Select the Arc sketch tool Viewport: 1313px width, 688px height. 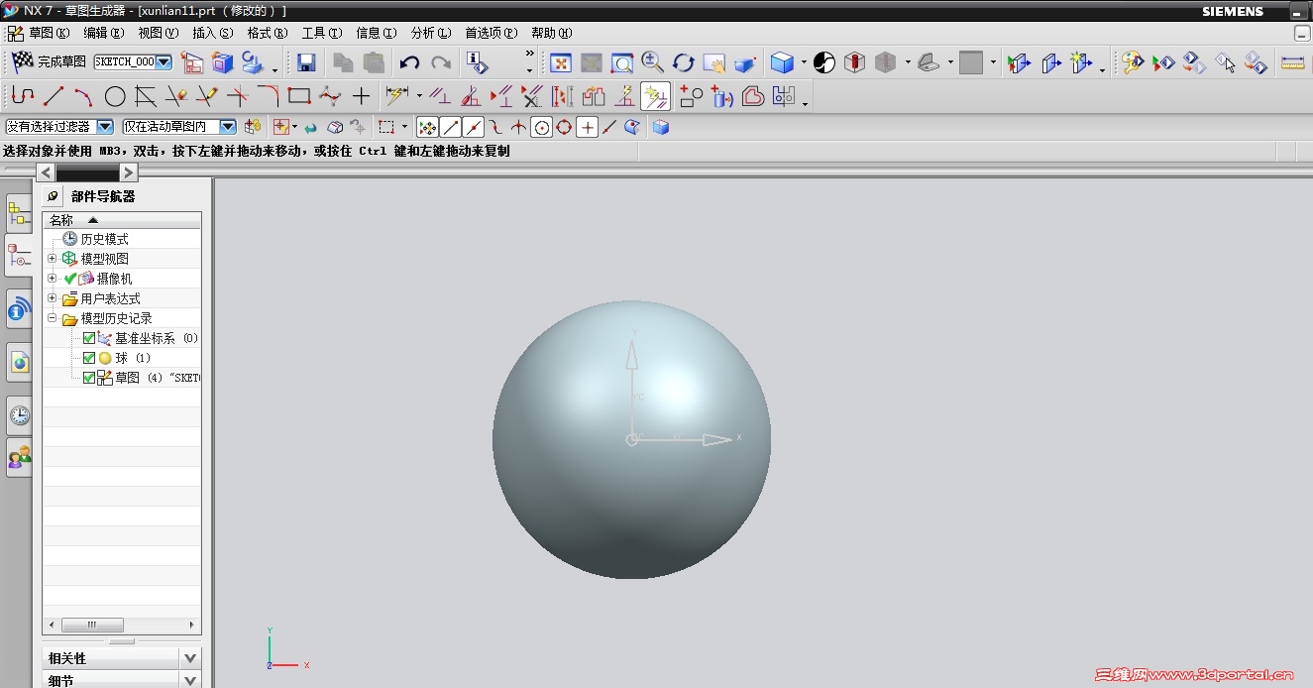coord(84,96)
